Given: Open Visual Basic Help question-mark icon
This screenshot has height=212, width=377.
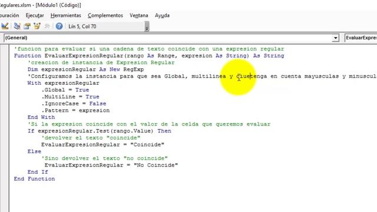Looking at the screenshot, I should tap(59, 26).
